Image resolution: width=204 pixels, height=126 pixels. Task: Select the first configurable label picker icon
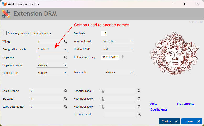pyautogui.click(x=102, y=91)
